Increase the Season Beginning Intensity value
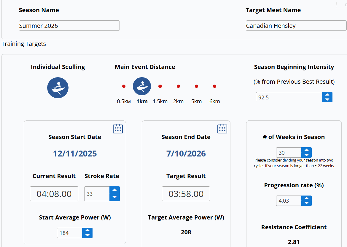The width and height of the screenshot is (347, 247). pos(327,95)
